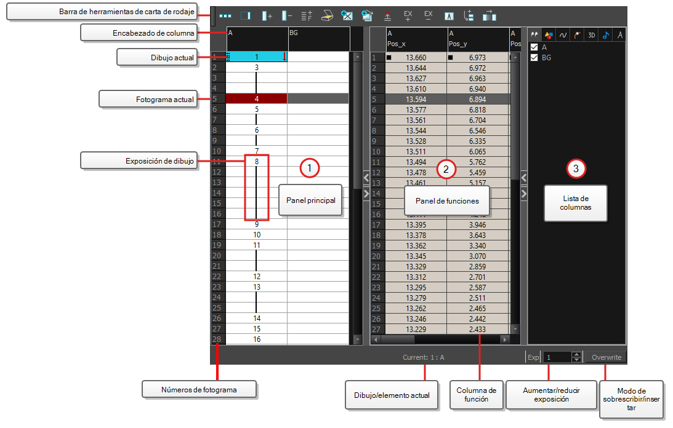The width and height of the screenshot is (673, 428).
Task: Show 3D path columns with 3D icon
Action: click(x=592, y=35)
